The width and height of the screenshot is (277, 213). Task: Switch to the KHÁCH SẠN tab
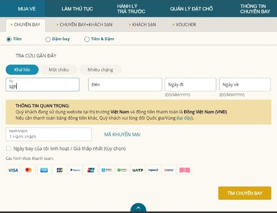[143, 25]
